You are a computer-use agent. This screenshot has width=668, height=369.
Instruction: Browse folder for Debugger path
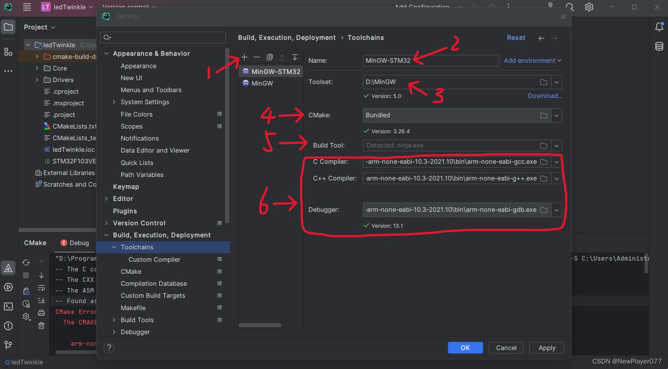point(544,210)
